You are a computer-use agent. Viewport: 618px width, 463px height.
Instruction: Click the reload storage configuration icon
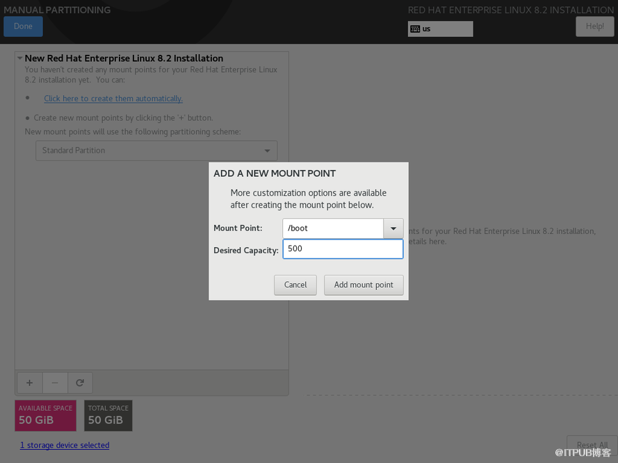tap(80, 382)
